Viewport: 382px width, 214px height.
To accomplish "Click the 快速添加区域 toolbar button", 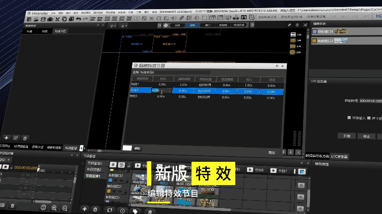I will (316, 17).
